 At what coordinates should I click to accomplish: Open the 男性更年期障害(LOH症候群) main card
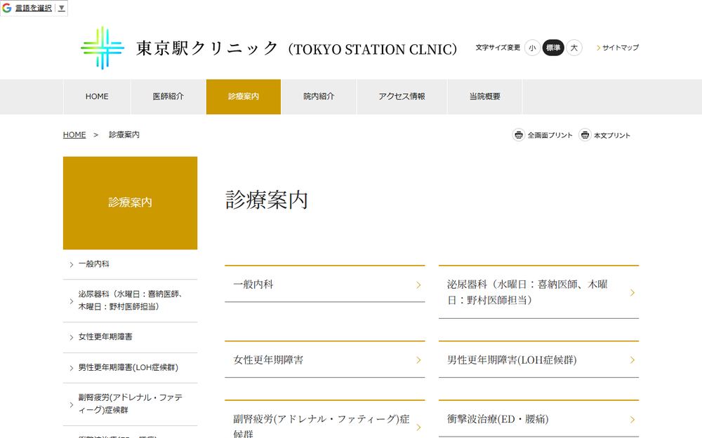(538, 360)
